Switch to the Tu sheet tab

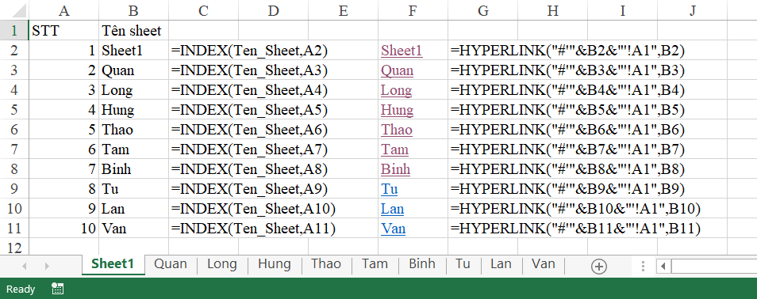click(463, 264)
